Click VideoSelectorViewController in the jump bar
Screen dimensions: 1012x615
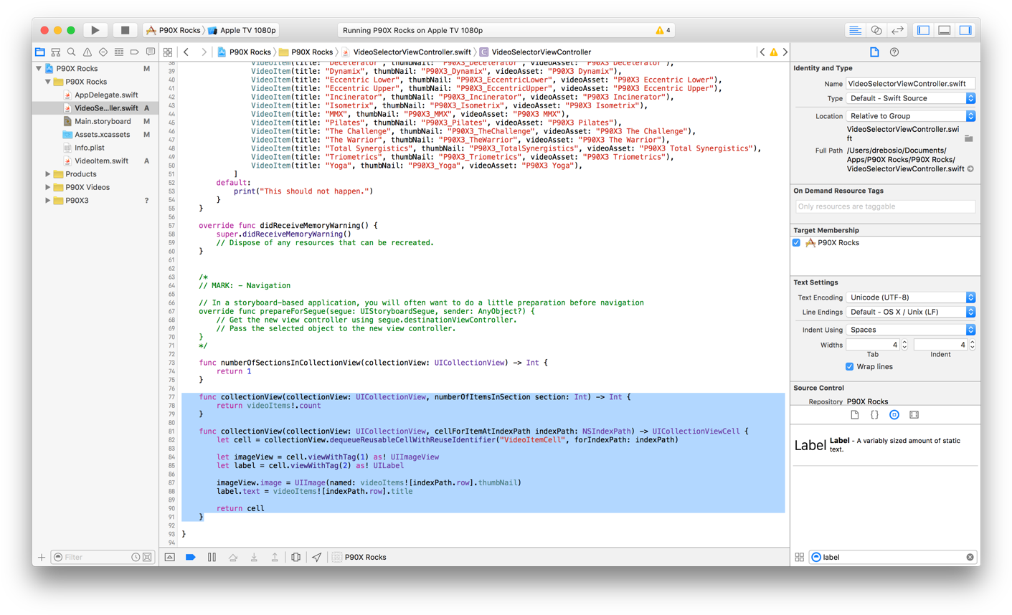(541, 52)
